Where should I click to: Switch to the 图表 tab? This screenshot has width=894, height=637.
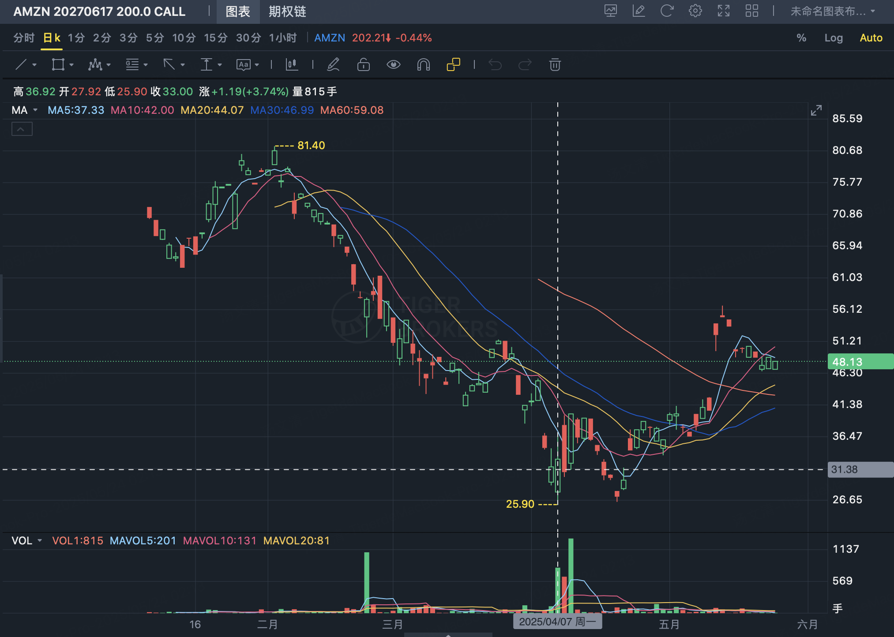(x=238, y=11)
